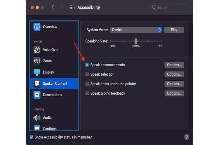Screen dimensions: 223x145
Task: Enable the Speak selection checkbox
Action: click(x=87, y=74)
